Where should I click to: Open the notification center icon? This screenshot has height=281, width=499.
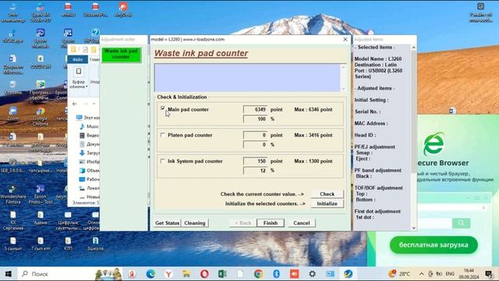pos(489,274)
